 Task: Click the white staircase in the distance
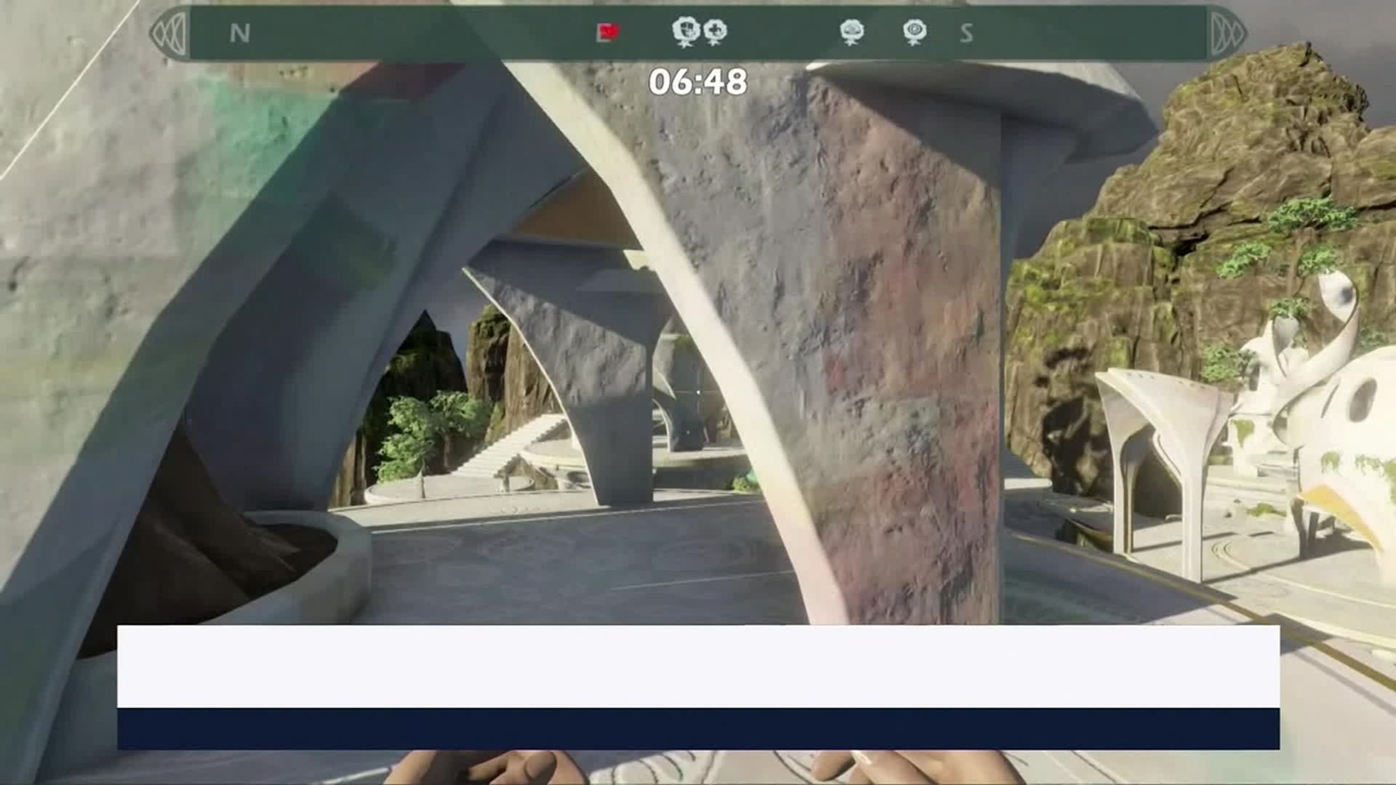[509, 443]
